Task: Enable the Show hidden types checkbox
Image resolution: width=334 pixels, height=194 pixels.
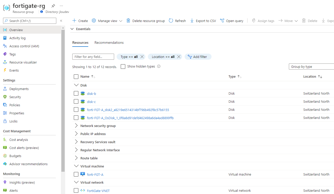Action: (123, 67)
